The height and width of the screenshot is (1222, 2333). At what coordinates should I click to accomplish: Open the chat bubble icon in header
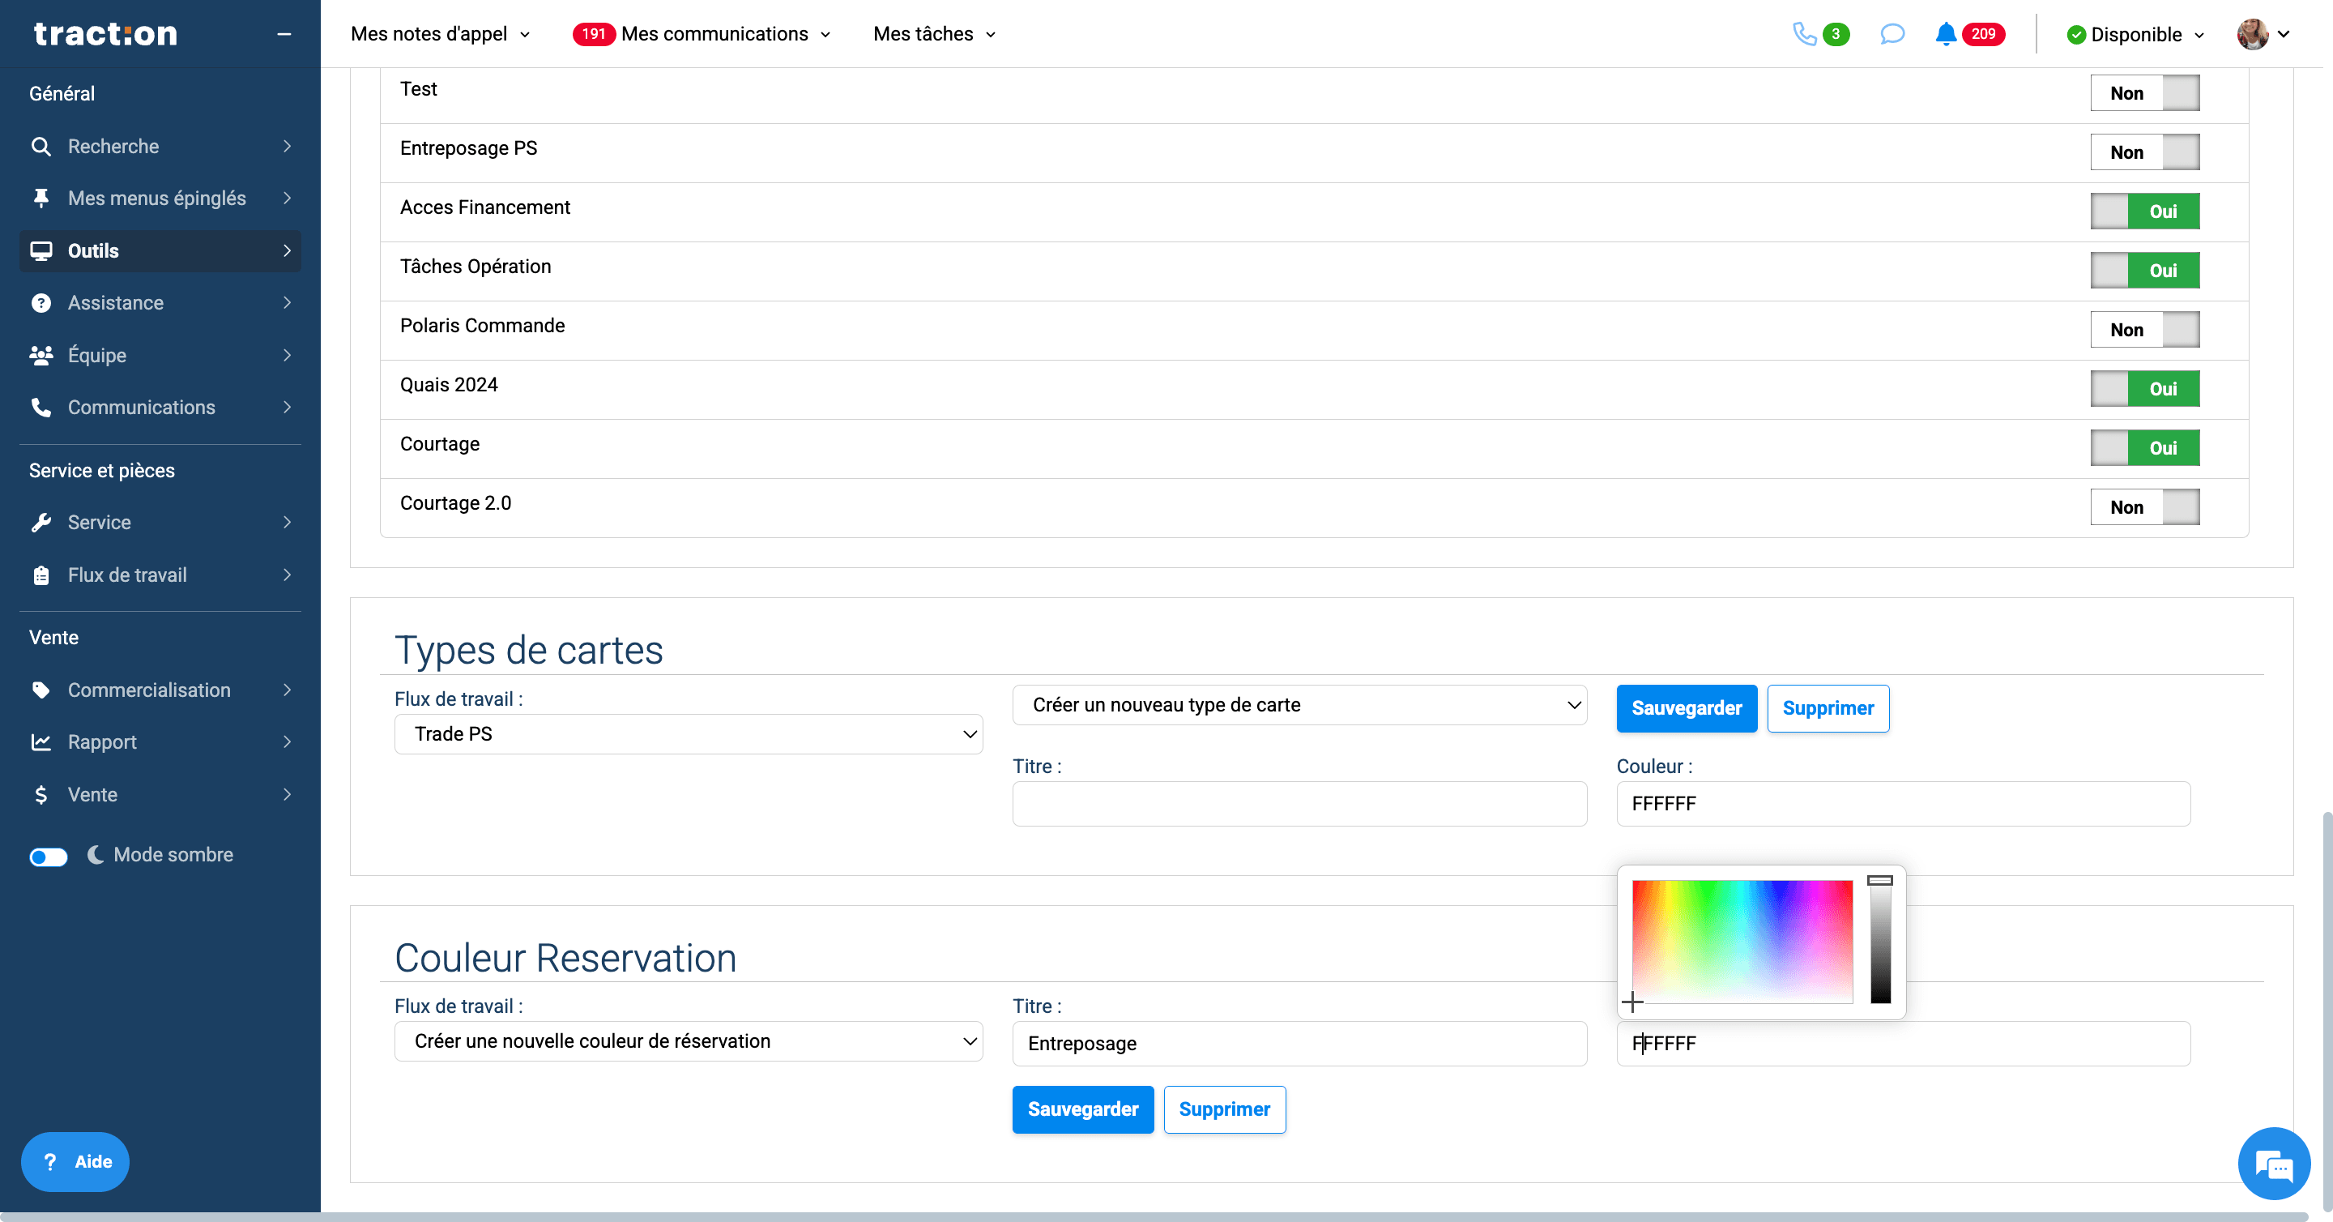(x=1892, y=34)
